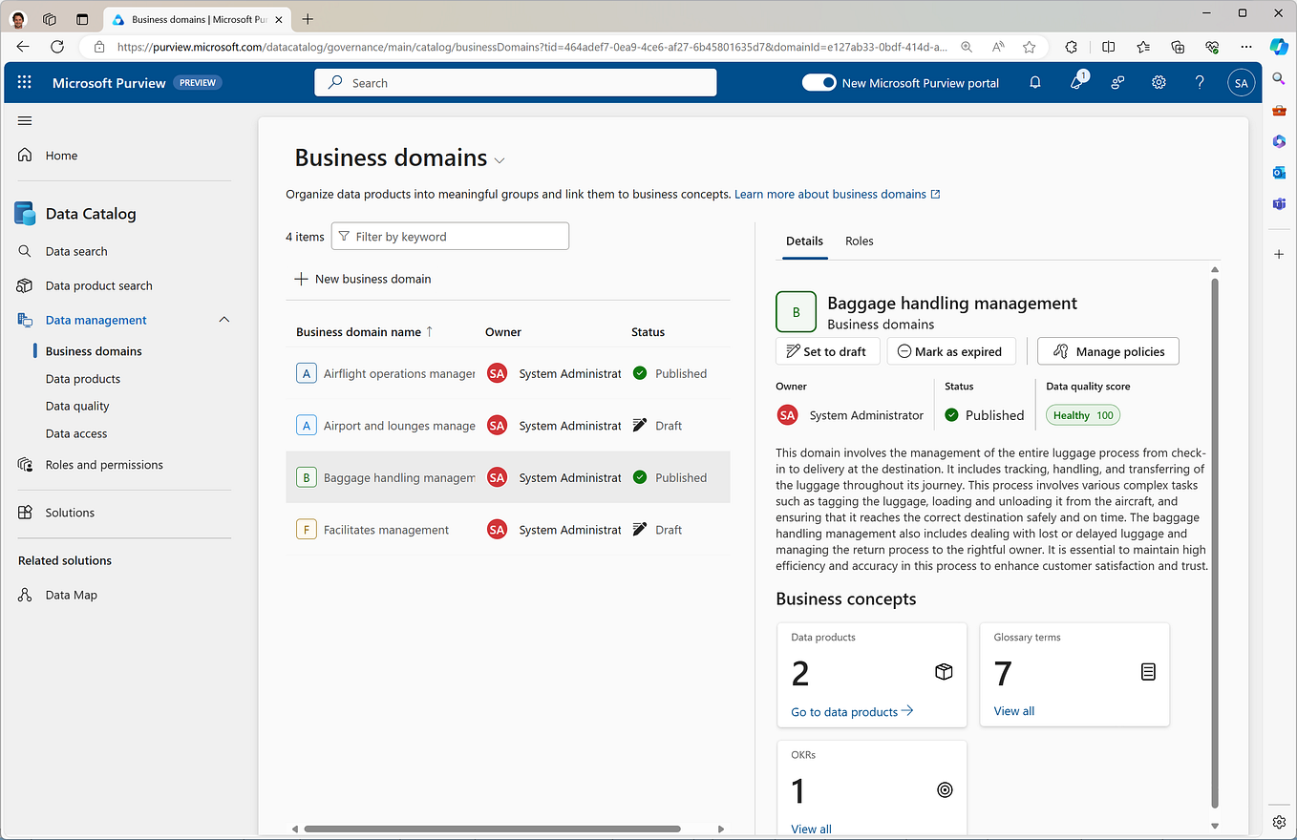The height and width of the screenshot is (840, 1297).
Task: Expand the Business domains title dropdown
Action: 499,160
